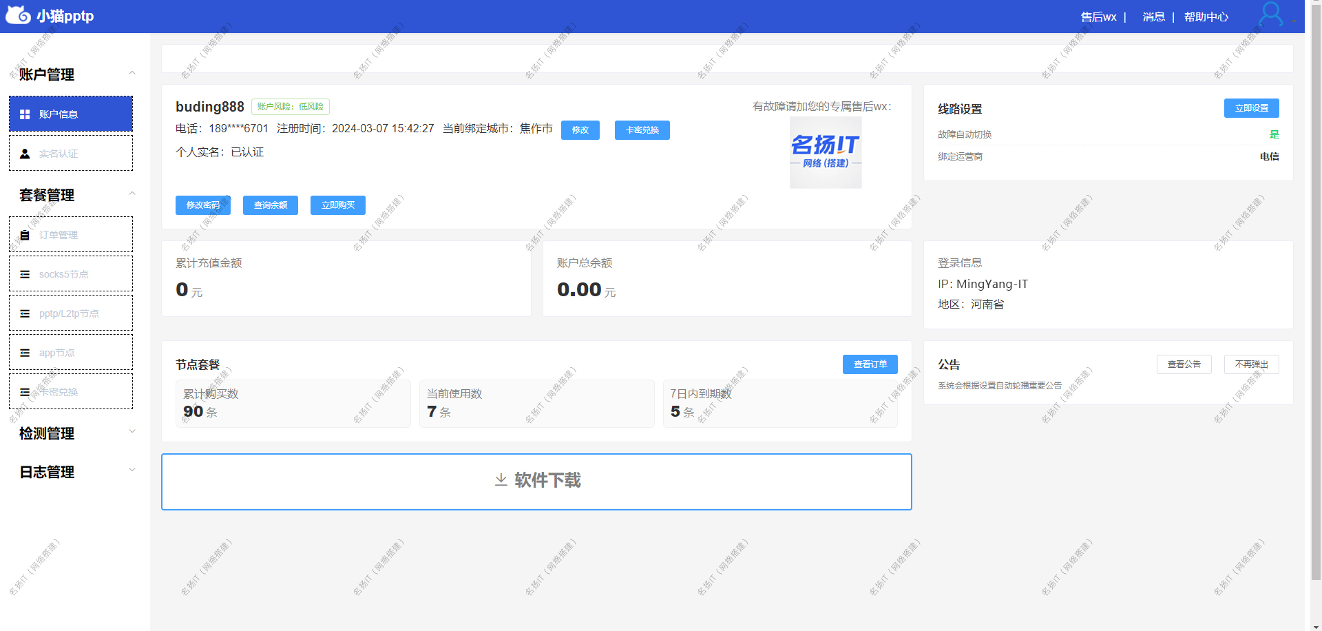The width and height of the screenshot is (1322, 631).
Task: Collapse the 账户管理 section
Action: pyautogui.click(x=132, y=72)
